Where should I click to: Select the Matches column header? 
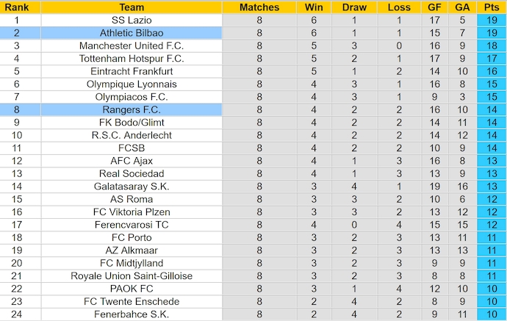tap(259, 7)
